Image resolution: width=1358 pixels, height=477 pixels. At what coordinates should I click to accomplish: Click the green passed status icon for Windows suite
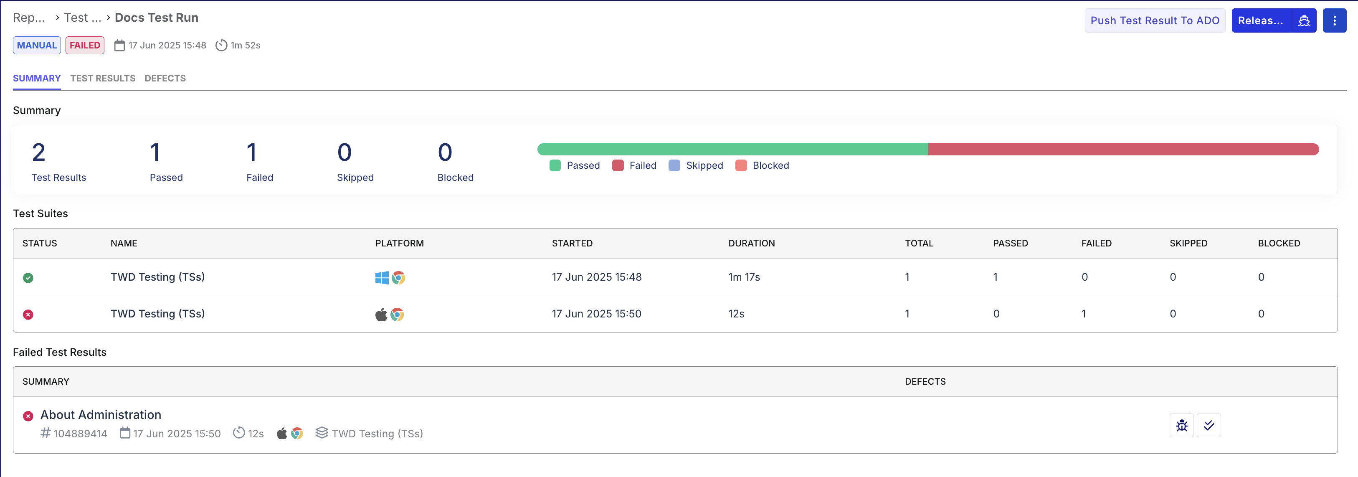pyautogui.click(x=28, y=278)
